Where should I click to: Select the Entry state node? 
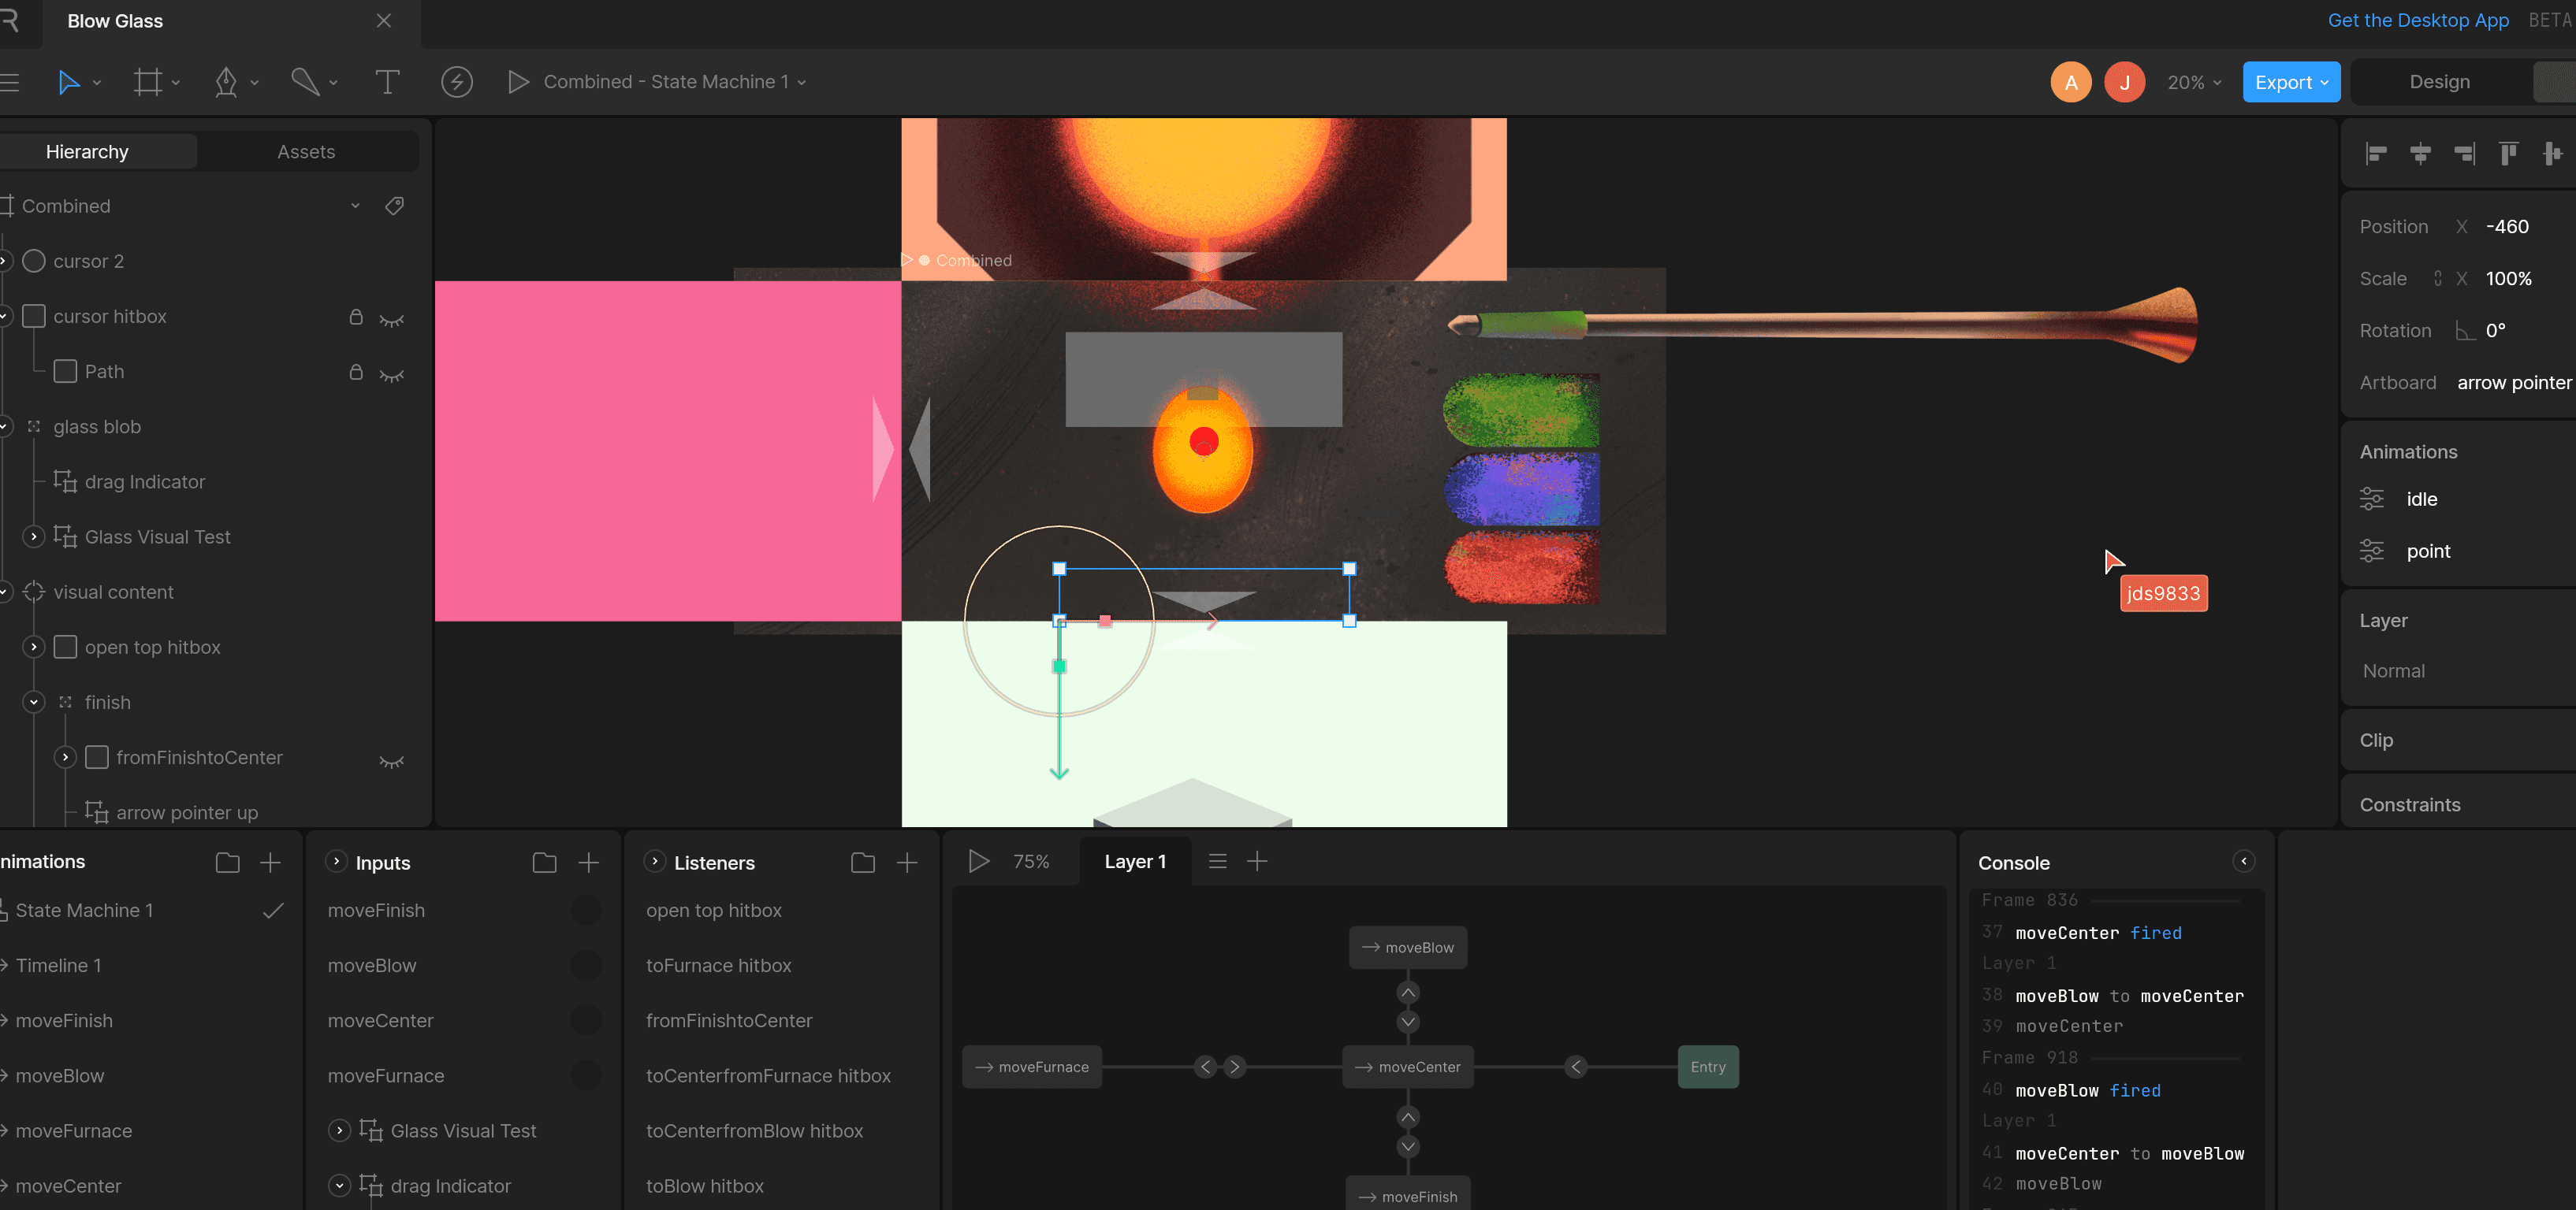coord(1708,1067)
